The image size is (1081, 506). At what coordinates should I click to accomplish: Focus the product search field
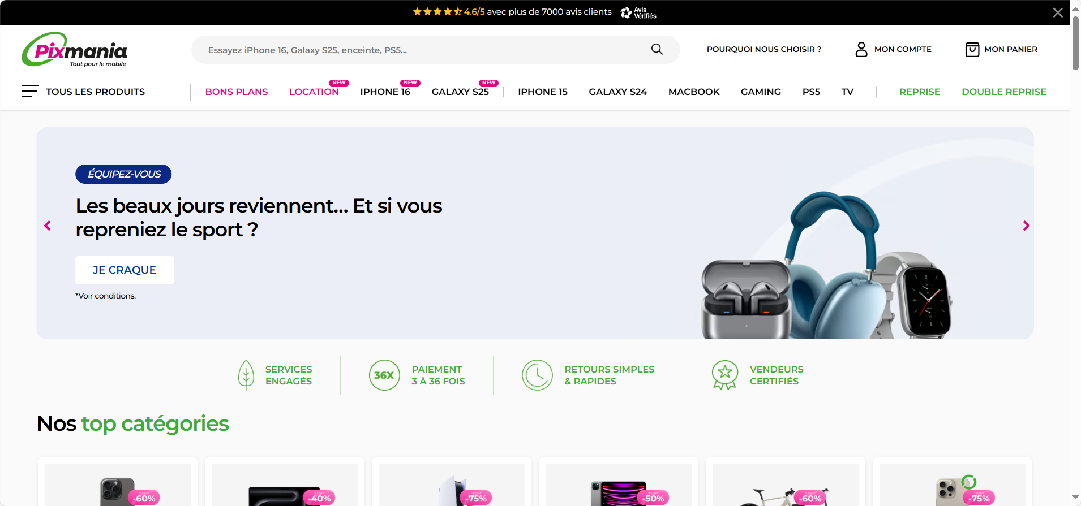(x=435, y=50)
